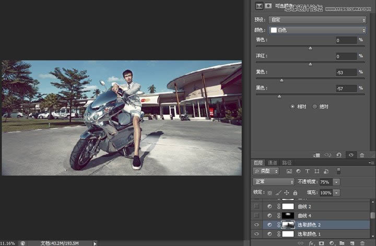Viewport: 376px width, 246px height.
Task: Select the 曲线 4 layer name
Action: (x=304, y=216)
